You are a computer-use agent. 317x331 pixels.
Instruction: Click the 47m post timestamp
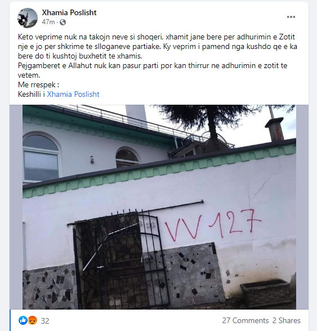coord(48,22)
